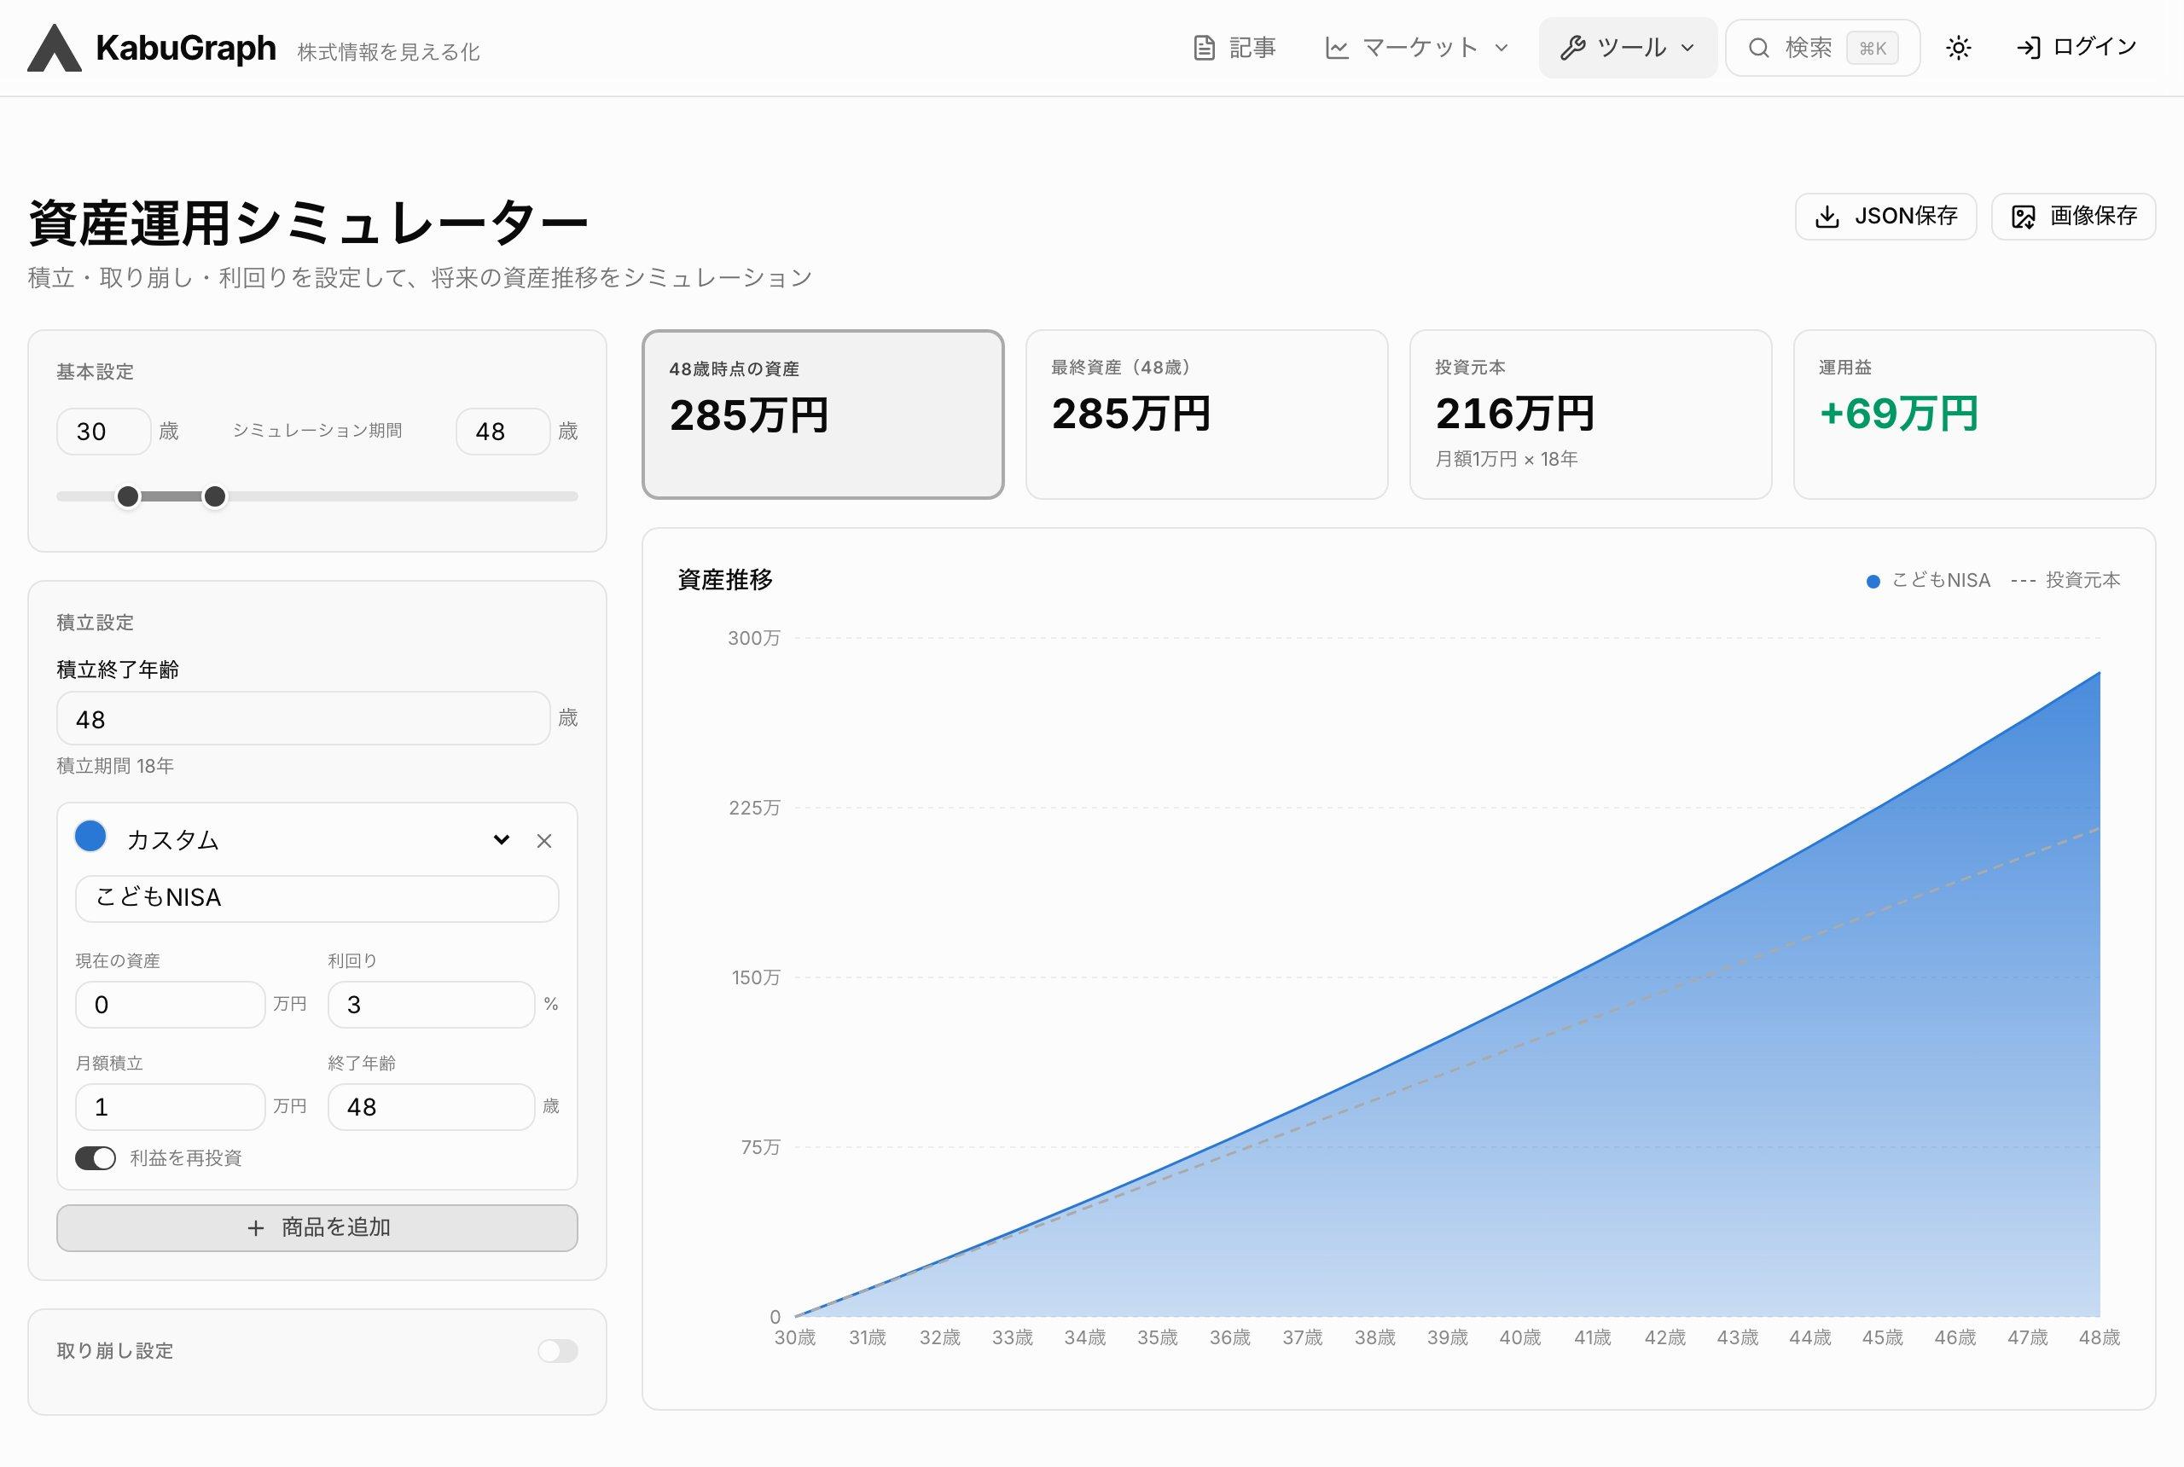The height and width of the screenshot is (1467, 2184).
Task: Click the 記事 document icon
Action: [1205, 48]
